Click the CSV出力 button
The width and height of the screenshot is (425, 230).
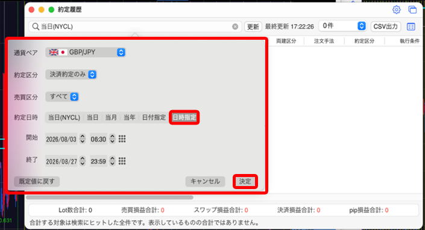click(x=385, y=26)
